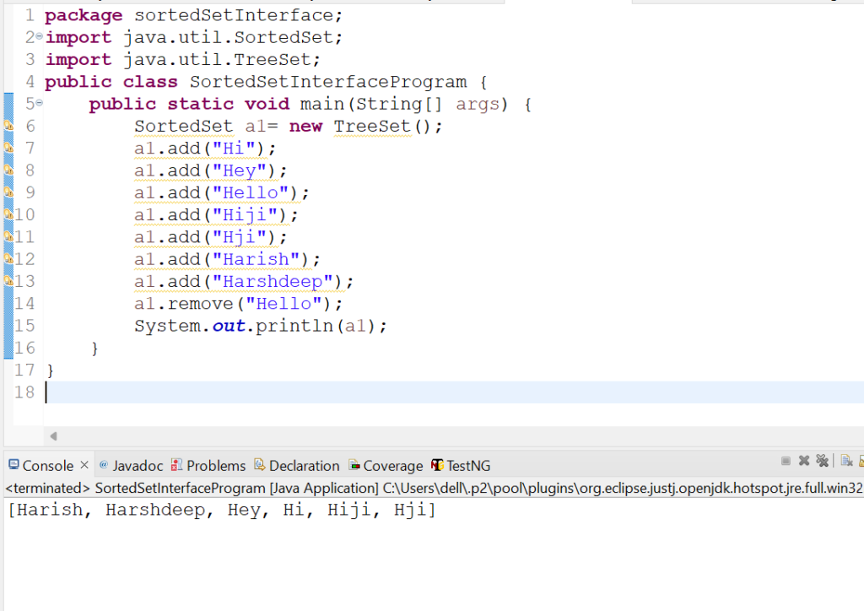Image resolution: width=864 pixels, height=611 pixels.
Task: Click the console output line
Action: [x=222, y=511]
